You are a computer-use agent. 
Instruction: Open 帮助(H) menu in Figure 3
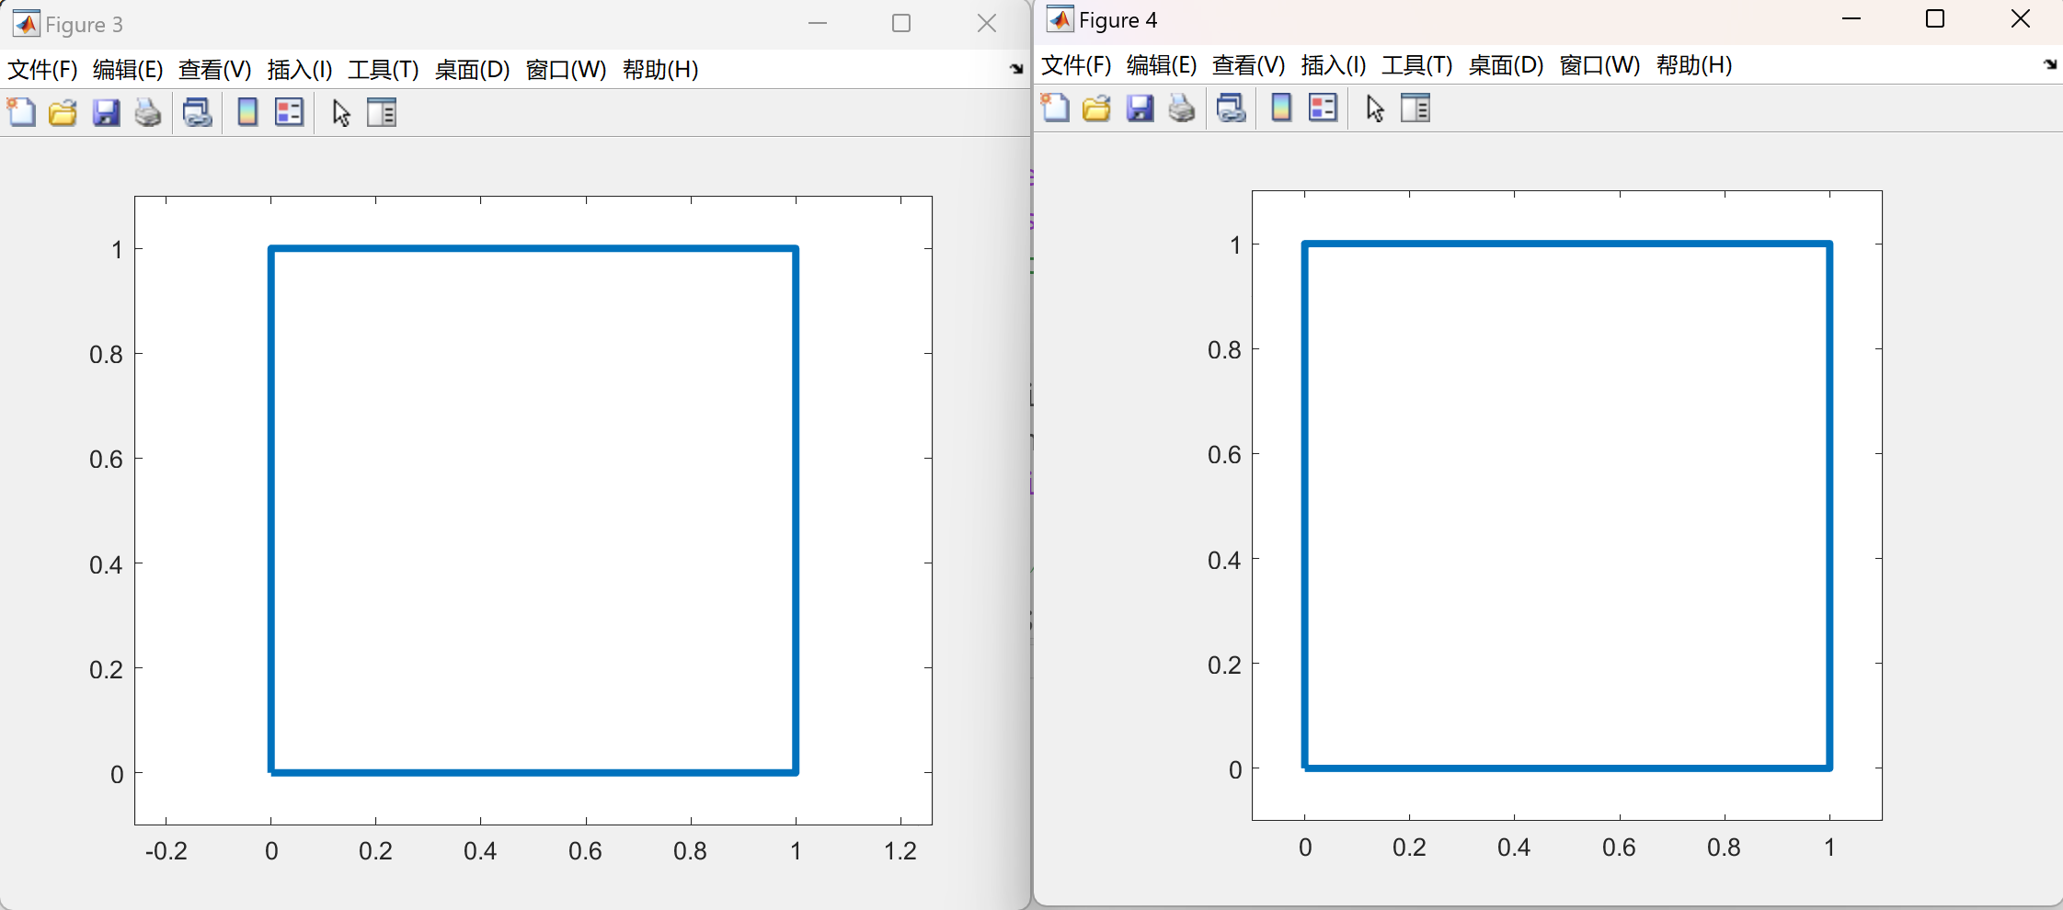pyautogui.click(x=660, y=70)
